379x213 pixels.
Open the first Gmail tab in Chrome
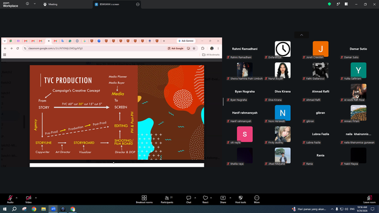click(x=25, y=41)
